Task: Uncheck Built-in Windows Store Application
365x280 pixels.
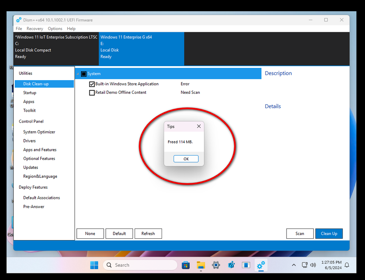Action: pos(92,84)
